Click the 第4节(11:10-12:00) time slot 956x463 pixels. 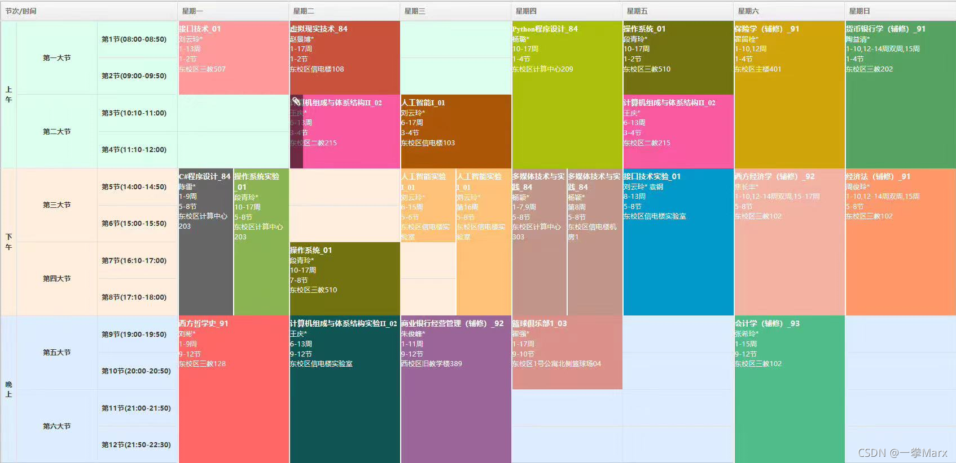[x=134, y=150]
